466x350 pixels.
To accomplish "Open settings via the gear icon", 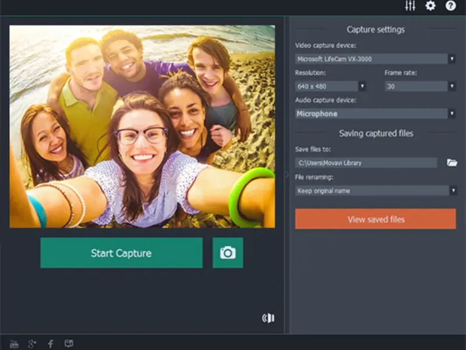I will (430, 6).
